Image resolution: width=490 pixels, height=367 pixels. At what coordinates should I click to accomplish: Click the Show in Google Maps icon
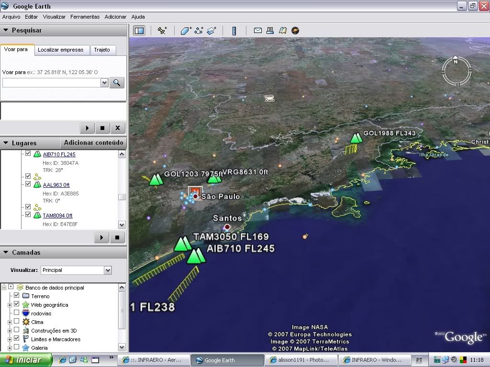tap(283, 30)
